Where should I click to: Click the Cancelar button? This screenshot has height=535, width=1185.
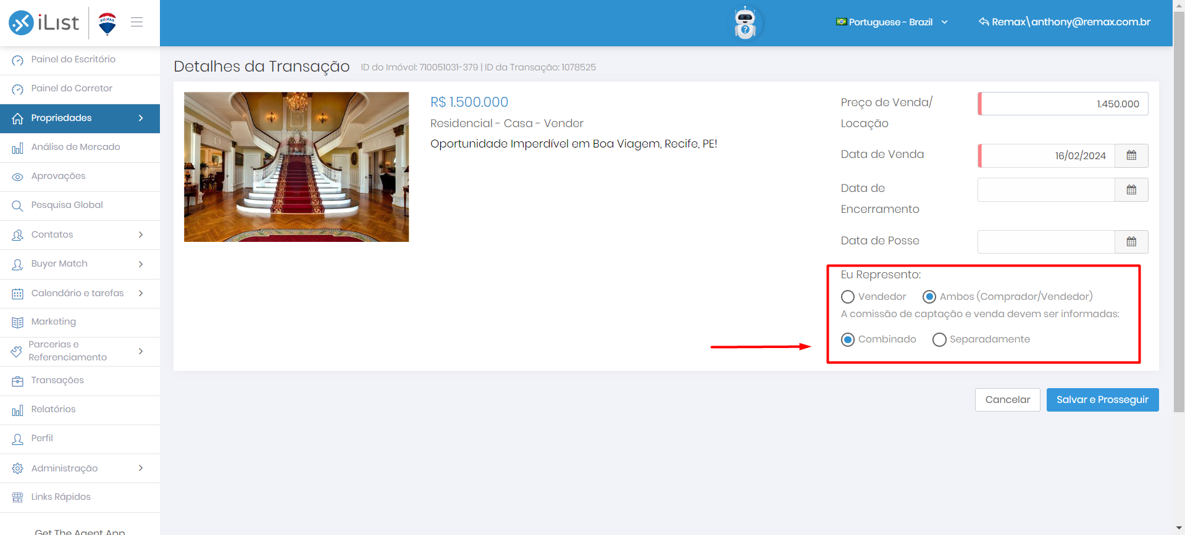[x=1007, y=400]
